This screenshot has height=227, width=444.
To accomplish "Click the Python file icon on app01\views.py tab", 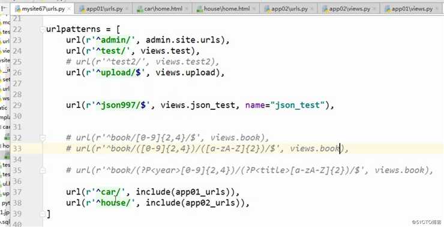I will tap(388, 9).
